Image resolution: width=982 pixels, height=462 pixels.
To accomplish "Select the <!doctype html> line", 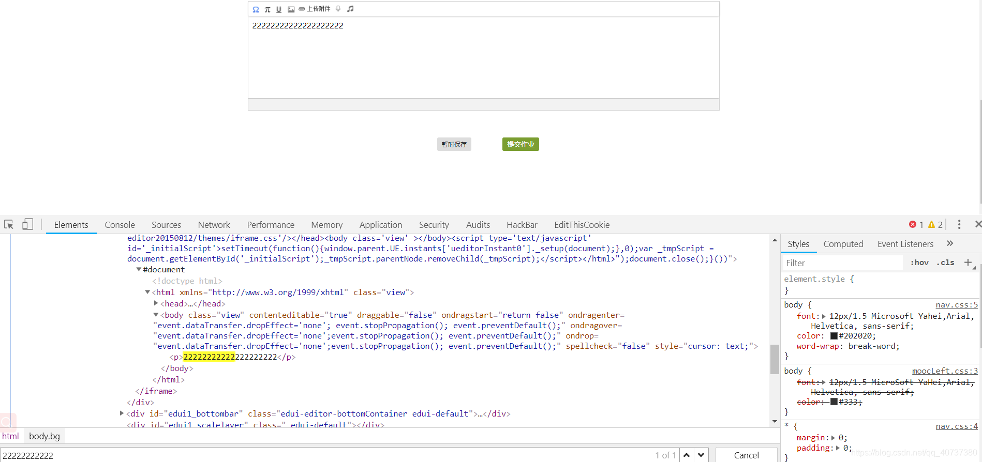I will (187, 281).
